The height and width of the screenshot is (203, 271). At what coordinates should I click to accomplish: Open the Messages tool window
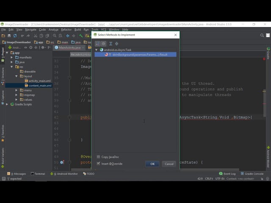17,174
